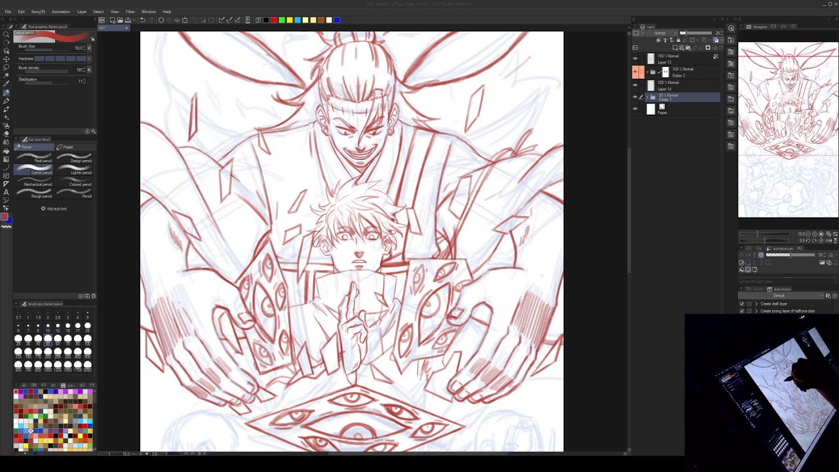Click Navigator rotate right icon
The width and height of the screenshot is (839, 472).
815,240
